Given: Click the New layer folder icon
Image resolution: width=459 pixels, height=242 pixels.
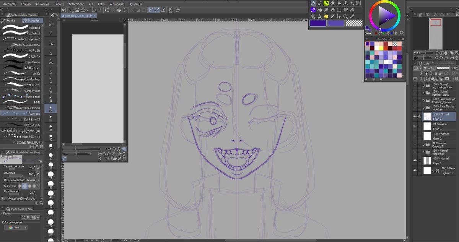Looking at the screenshot, I should pyautogui.click(x=432, y=79).
